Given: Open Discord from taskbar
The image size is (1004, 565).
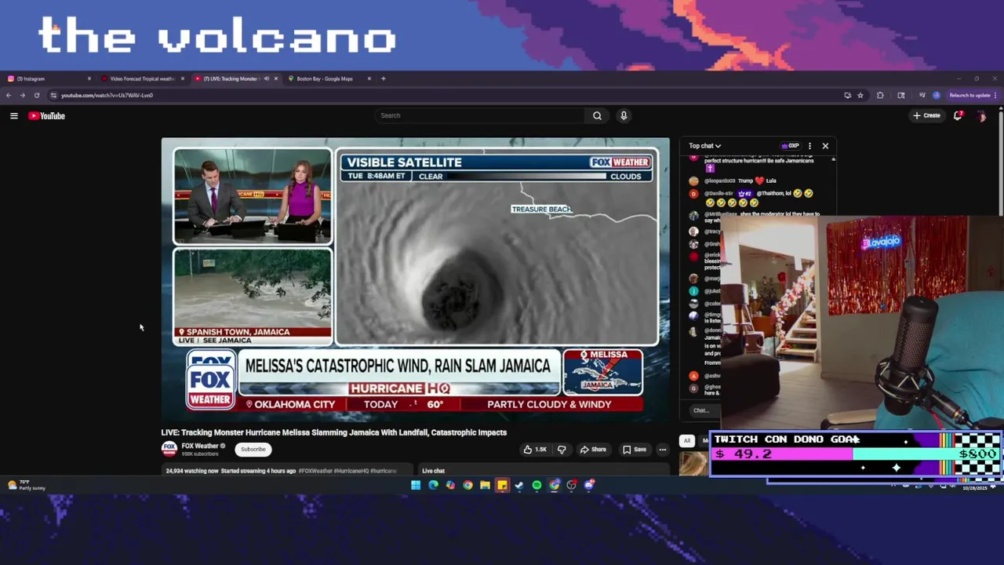Looking at the screenshot, I should pos(588,485).
